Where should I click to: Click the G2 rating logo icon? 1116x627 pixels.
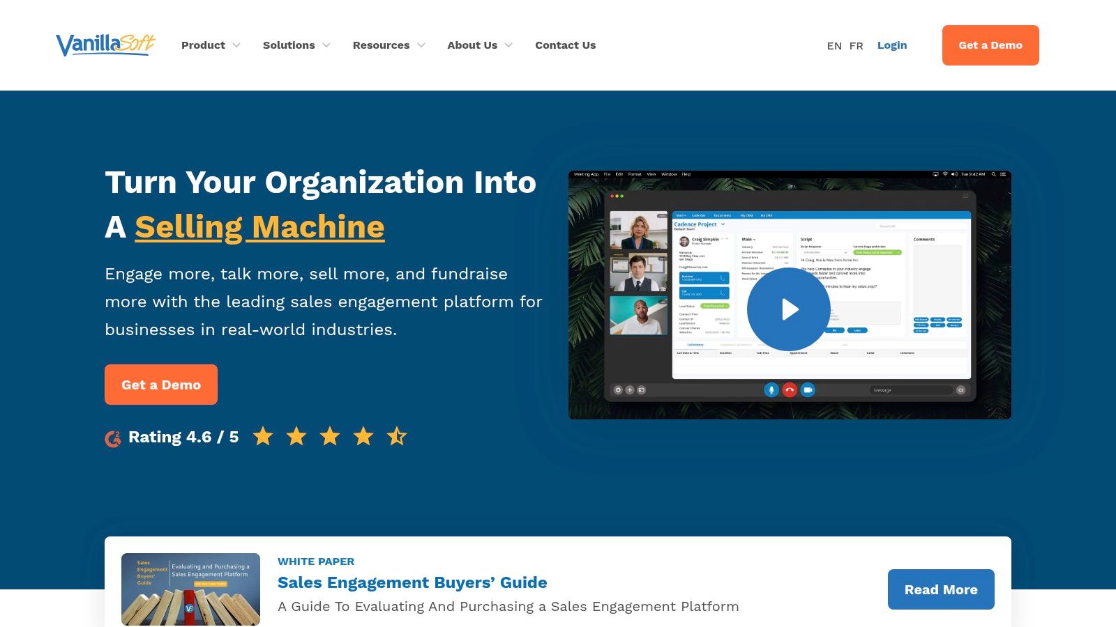coord(113,438)
